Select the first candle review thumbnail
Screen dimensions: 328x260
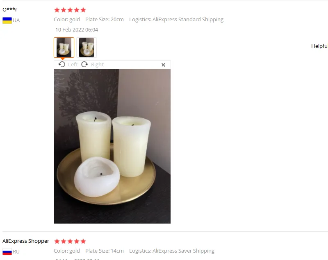pyautogui.click(x=64, y=47)
